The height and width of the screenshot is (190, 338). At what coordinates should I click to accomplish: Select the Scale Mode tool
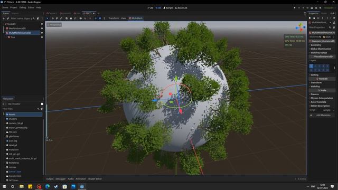61,18
